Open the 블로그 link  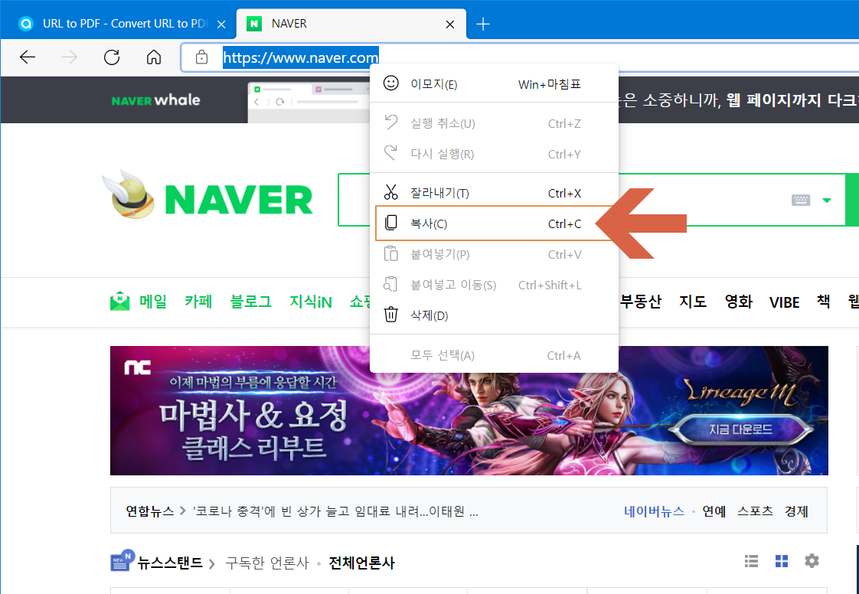[x=251, y=302]
